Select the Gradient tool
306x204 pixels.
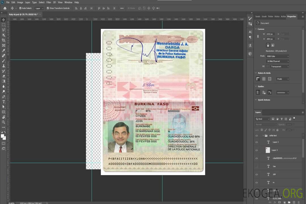coord(3,81)
